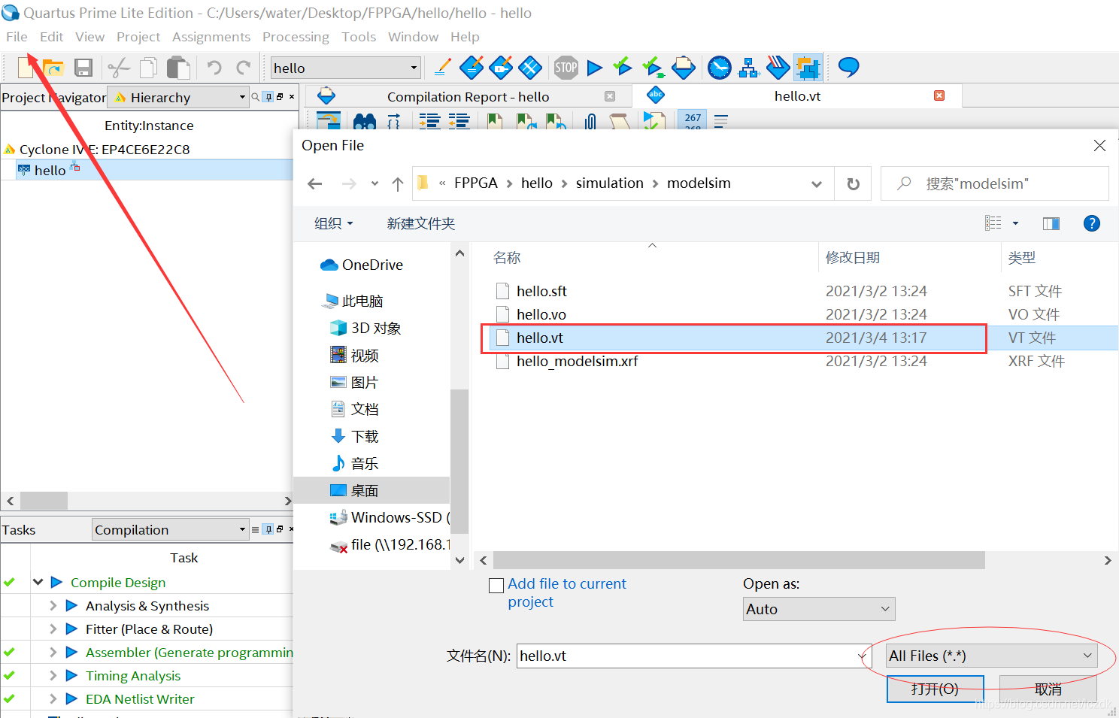Click the New file toolbar icon
1119x718 pixels.
click(26, 68)
